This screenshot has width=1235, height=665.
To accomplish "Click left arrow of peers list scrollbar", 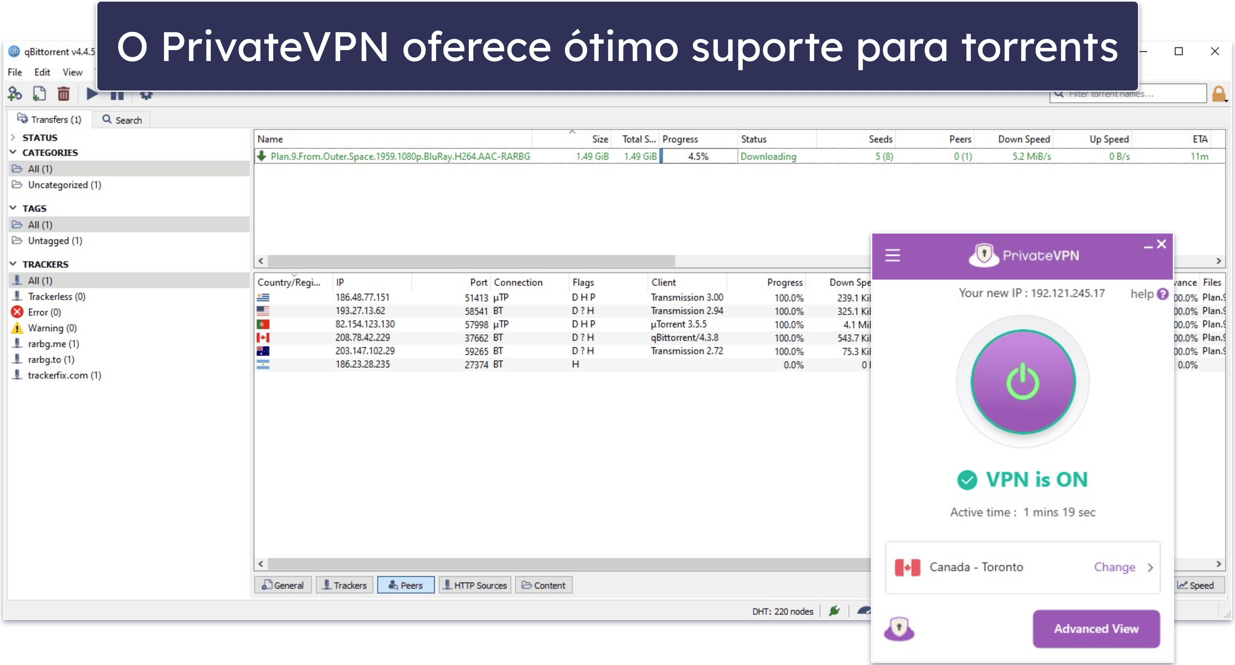I will coord(261,564).
